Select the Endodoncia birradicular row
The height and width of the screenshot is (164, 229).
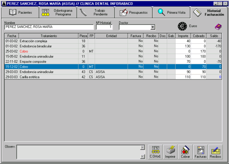coord(113,46)
